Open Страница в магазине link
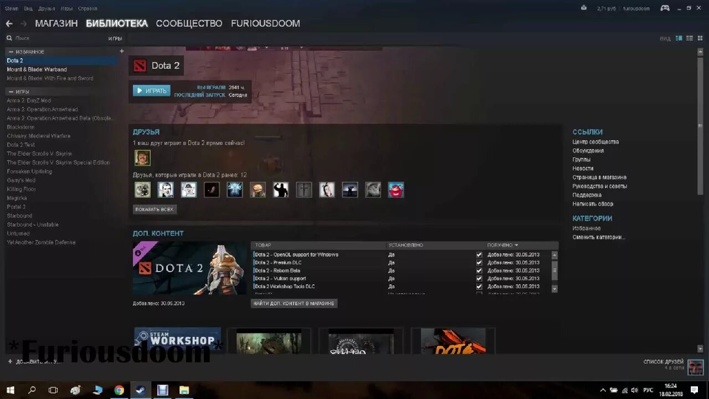 pyautogui.click(x=599, y=177)
